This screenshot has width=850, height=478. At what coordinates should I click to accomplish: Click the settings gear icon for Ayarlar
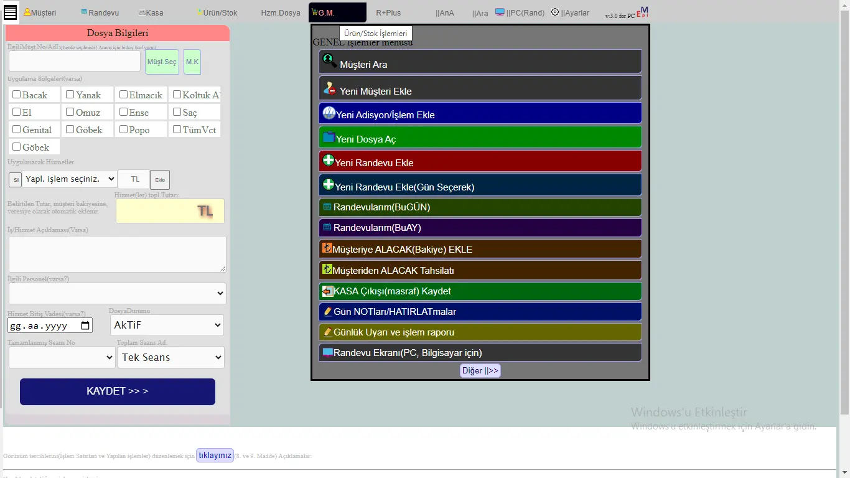point(555,12)
